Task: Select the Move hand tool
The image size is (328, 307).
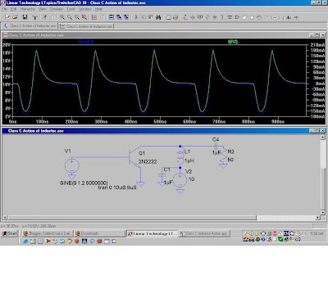Action: coord(244,17)
